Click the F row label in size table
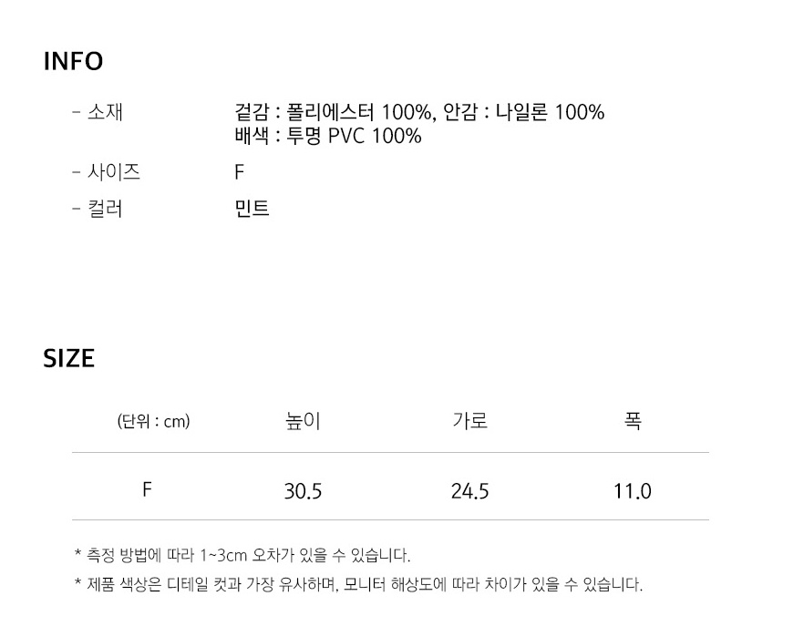 [147, 489]
